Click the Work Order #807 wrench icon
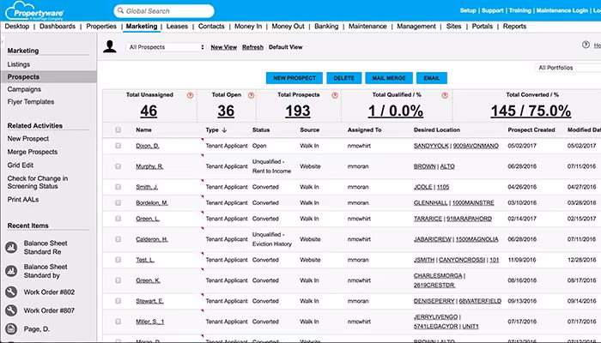Image resolution: width=601 pixels, height=343 pixels. (x=11, y=310)
